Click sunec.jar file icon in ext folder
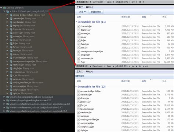 (x=79, y=116)
